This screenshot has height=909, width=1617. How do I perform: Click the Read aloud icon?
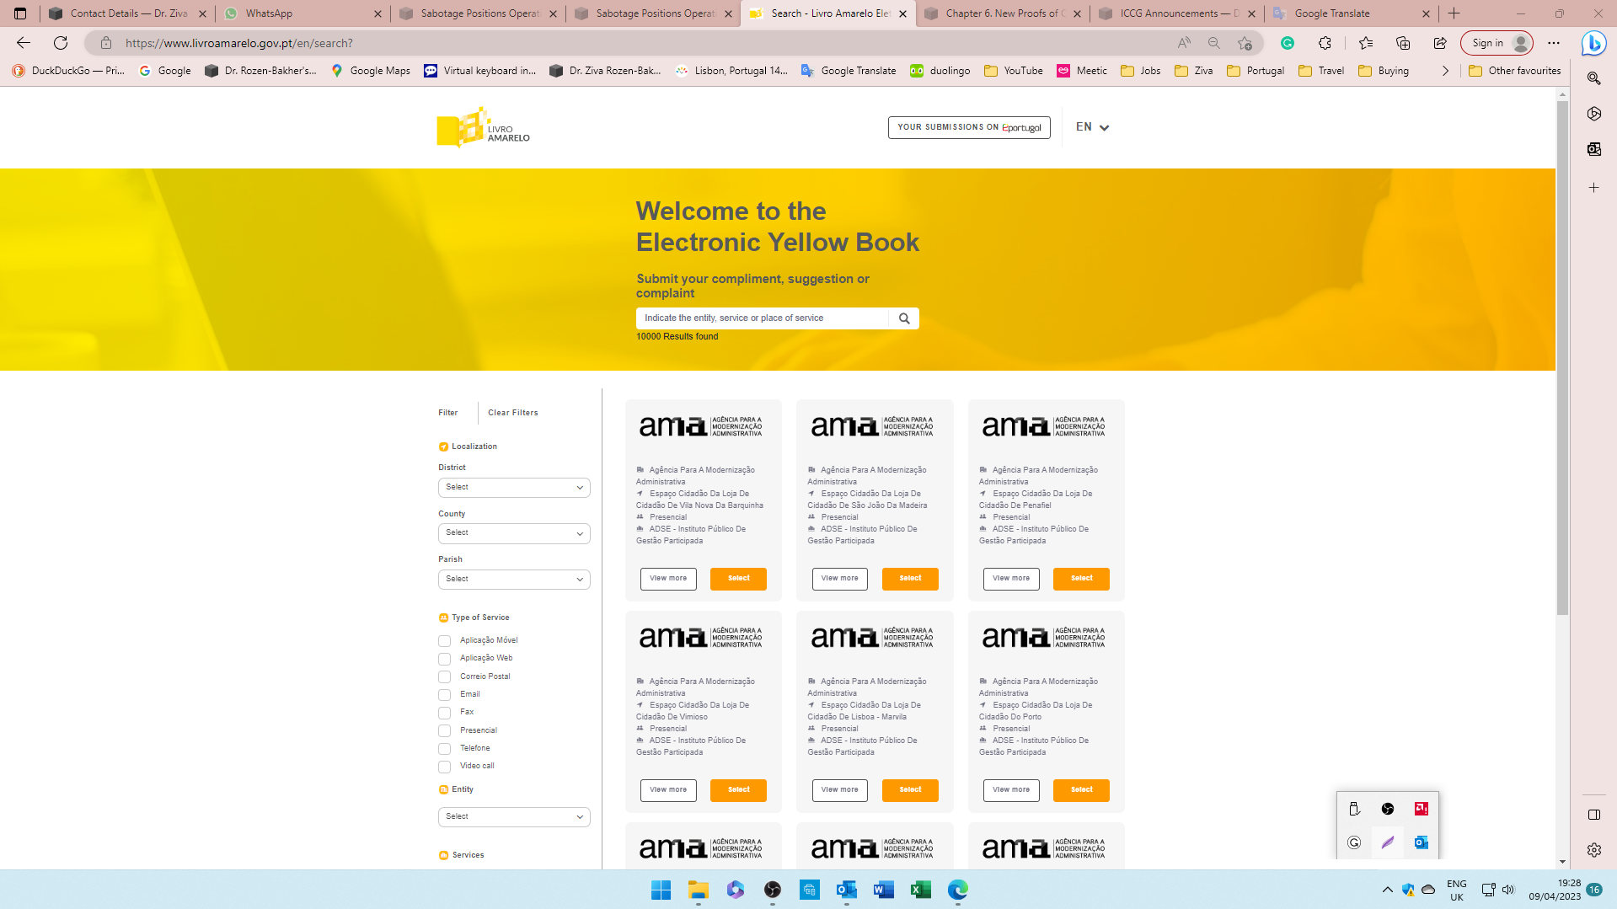(1184, 43)
